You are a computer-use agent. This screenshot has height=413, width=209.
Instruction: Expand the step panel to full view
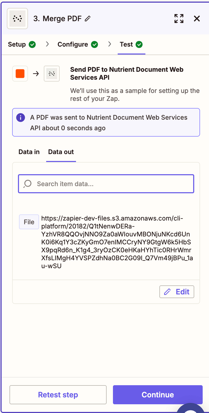coord(179,19)
